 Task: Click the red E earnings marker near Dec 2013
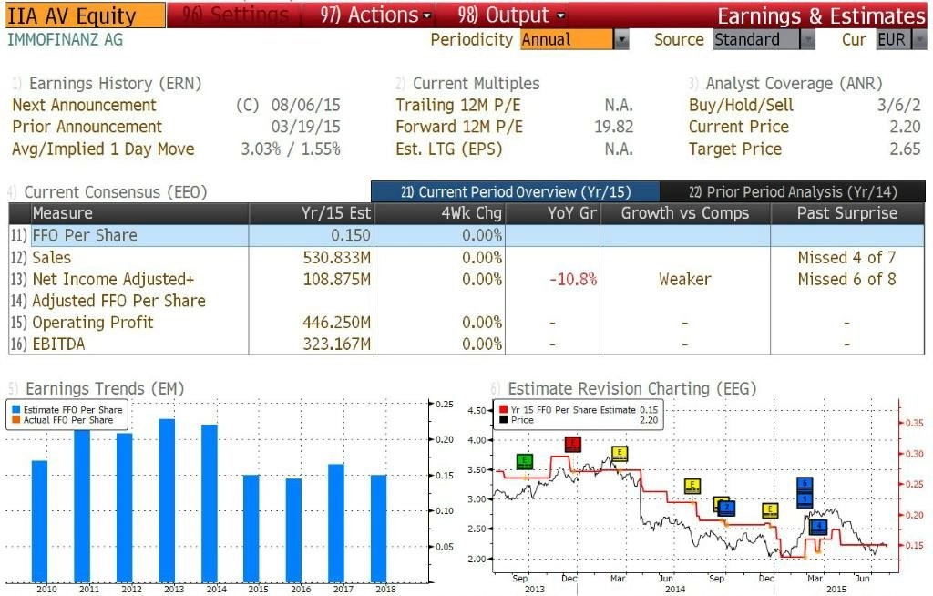pyautogui.click(x=572, y=444)
